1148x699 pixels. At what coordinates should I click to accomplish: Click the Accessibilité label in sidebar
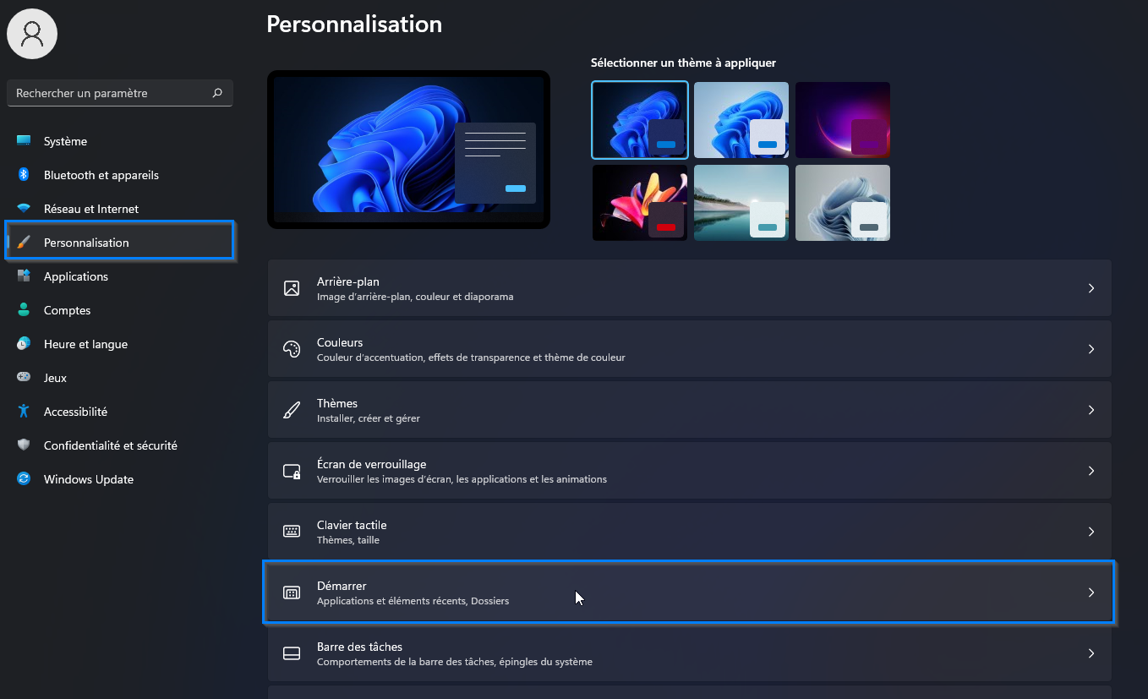coord(75,412)
